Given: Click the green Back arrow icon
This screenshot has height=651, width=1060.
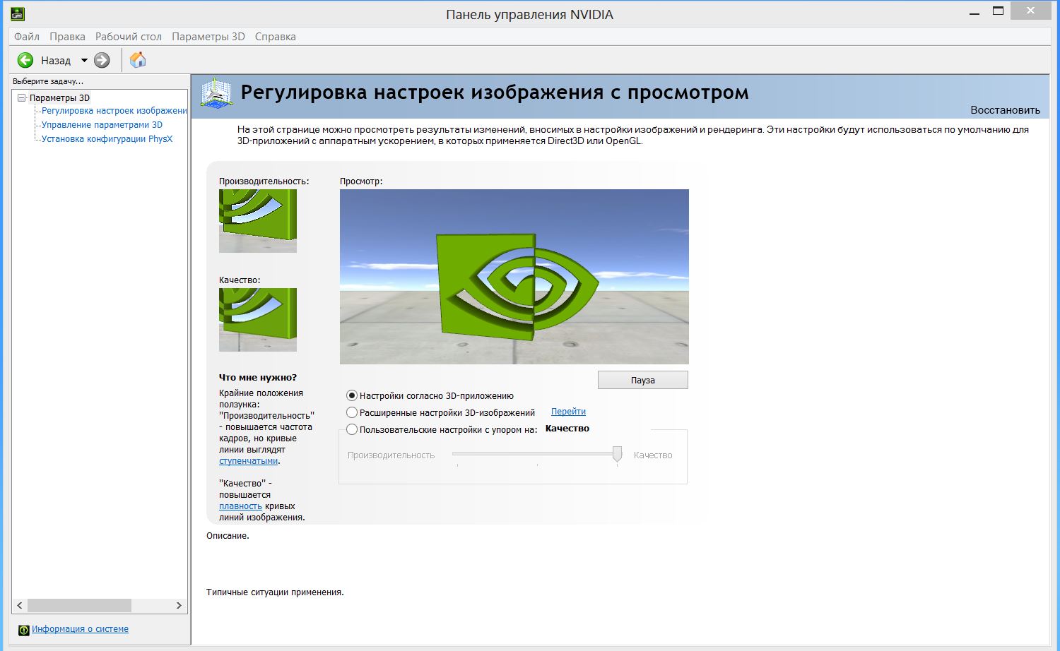Looking at the screenshot, I should (x=25, y=61).
